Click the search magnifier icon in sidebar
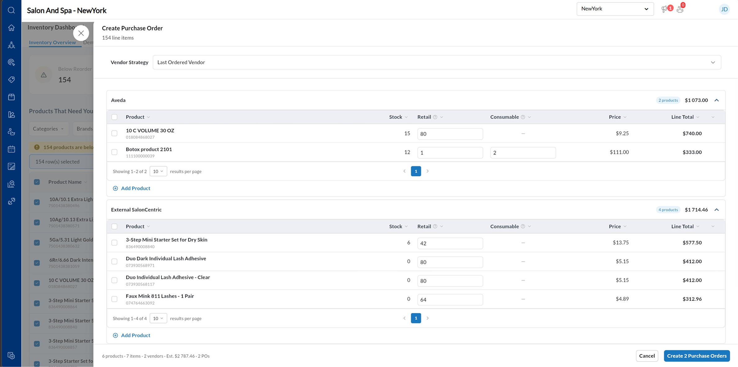738x367 pixels. click(11, 10)
